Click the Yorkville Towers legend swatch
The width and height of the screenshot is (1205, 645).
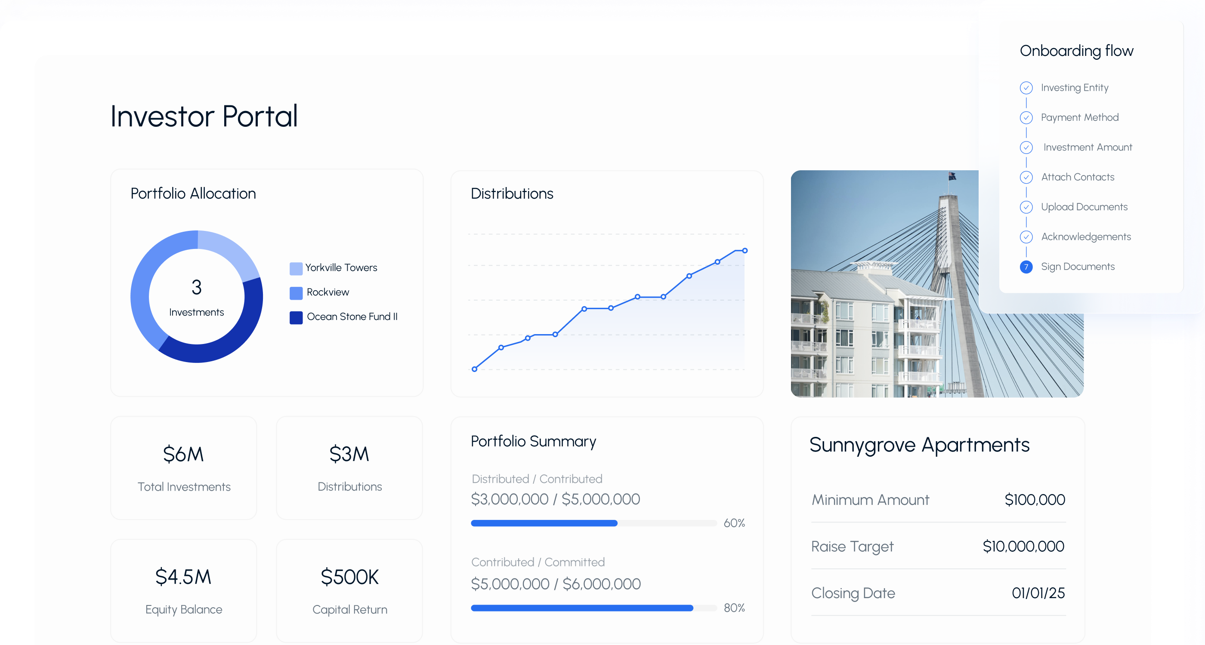[x=296, y=268]
